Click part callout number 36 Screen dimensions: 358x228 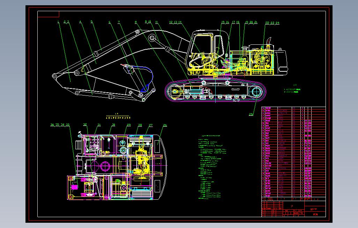click(52, 125)
